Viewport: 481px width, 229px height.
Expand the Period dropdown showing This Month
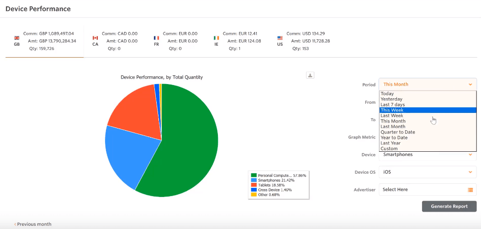pos(427,85)
